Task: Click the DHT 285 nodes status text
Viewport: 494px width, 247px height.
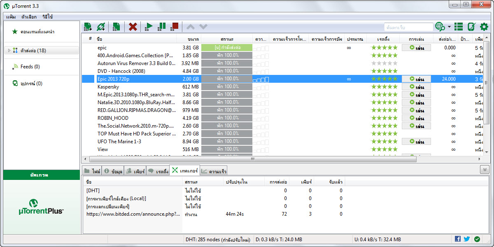Action: click(x=218, y=239)
